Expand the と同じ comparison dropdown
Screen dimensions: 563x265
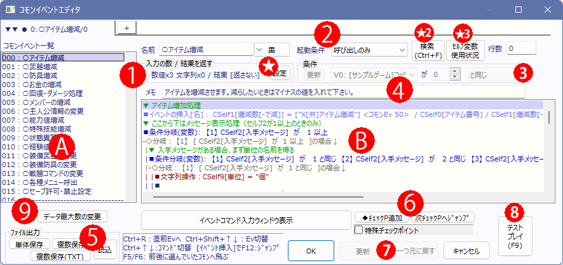tap(498, 75)
